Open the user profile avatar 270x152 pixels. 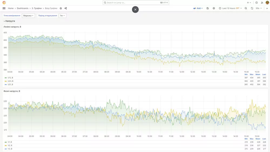point(267,3)
